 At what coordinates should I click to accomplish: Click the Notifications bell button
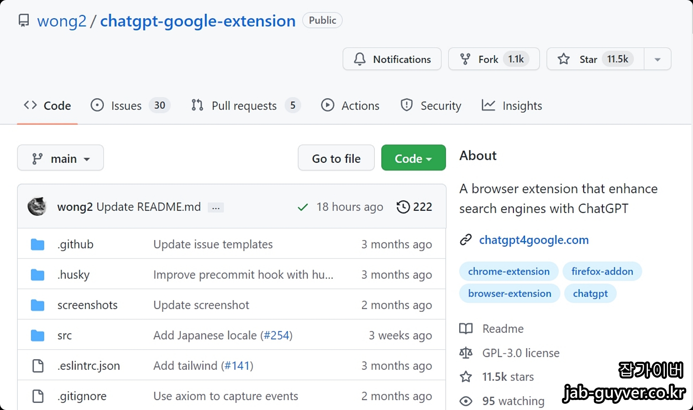(x=392, y=59)
